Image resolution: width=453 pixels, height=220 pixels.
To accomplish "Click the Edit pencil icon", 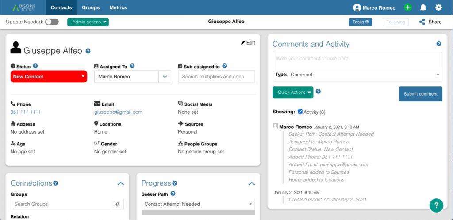I will click(243, 43).
